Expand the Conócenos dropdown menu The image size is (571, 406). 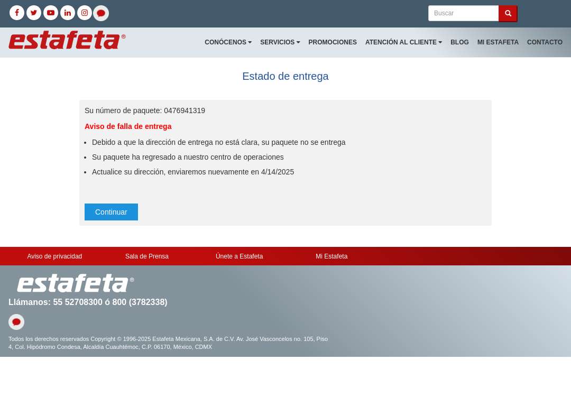point(228,42)
